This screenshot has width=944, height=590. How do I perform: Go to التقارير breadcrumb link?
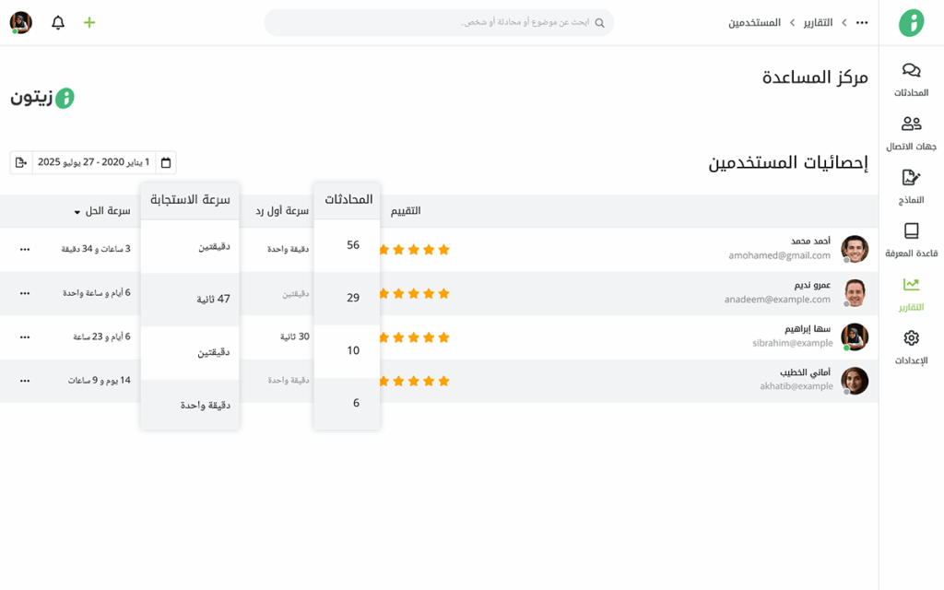(819, 22)
